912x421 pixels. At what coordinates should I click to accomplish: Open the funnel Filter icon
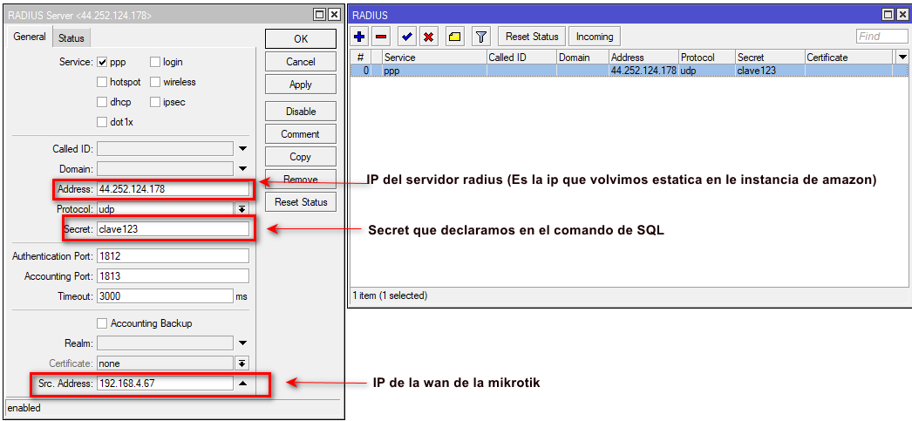(x=480, y=37)
